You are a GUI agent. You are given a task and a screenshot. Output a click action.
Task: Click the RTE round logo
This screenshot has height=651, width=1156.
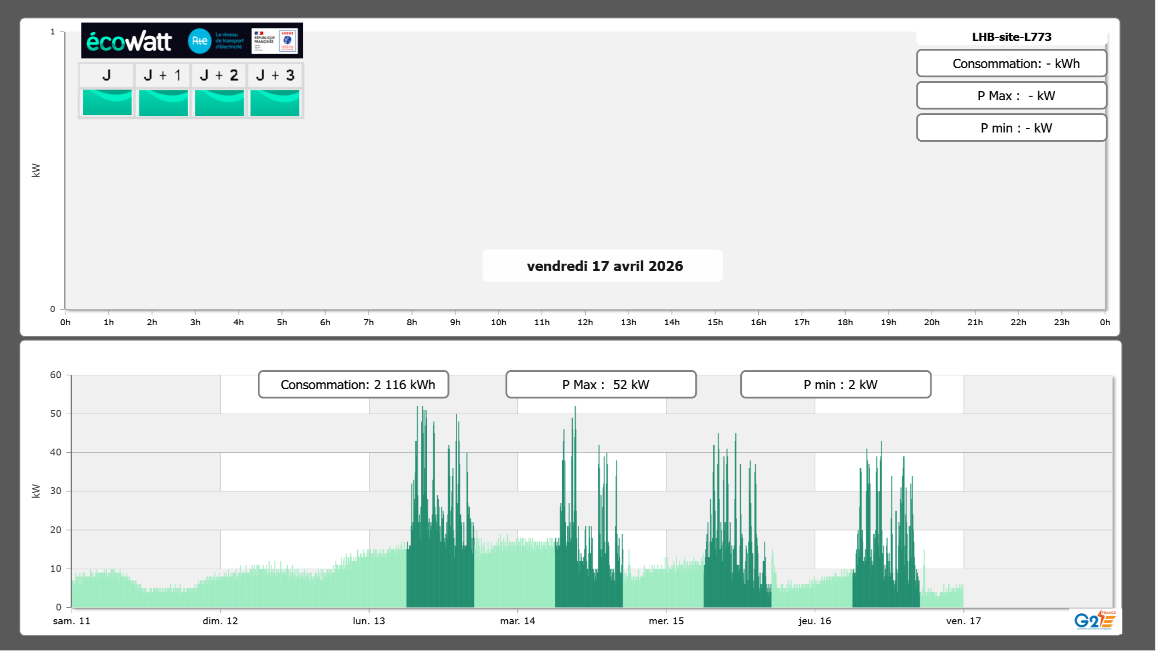click(x=199, y=41)
